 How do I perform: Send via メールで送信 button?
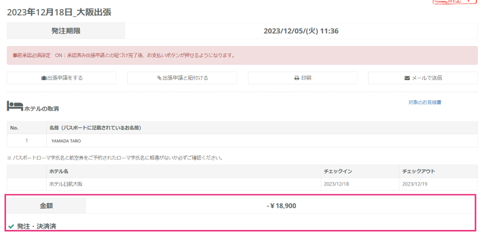point(423,78)
